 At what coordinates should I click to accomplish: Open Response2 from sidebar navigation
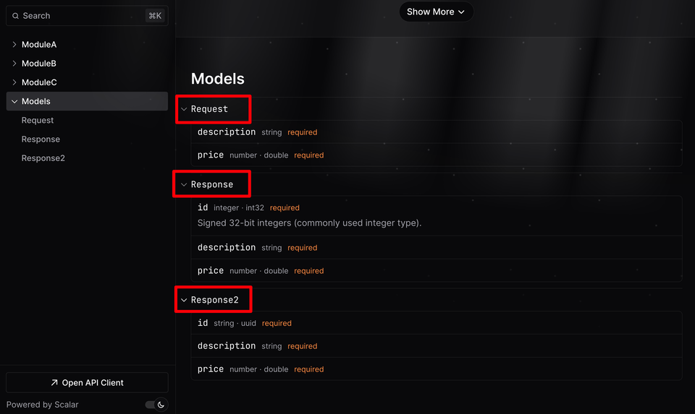(43, 158)
